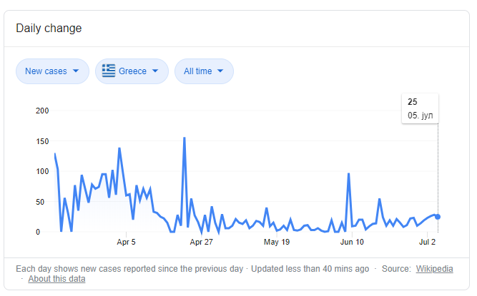Viewport: 477px width, 296px height.
Task: Select the Jun 10 x-axis label
Action: [353, 242]
